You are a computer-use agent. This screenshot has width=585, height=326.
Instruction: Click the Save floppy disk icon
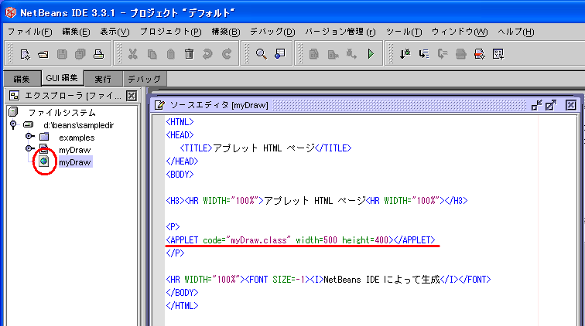point(62,54)
